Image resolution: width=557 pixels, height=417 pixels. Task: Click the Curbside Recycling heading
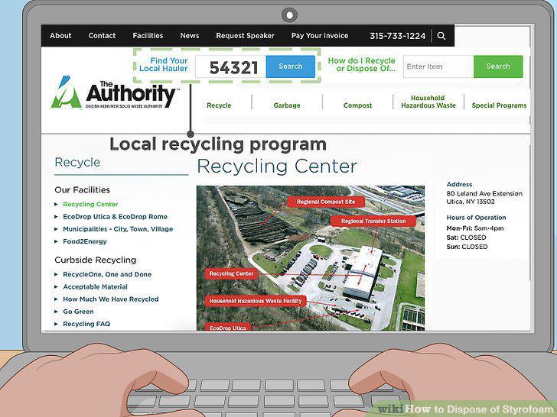point(96,260)
